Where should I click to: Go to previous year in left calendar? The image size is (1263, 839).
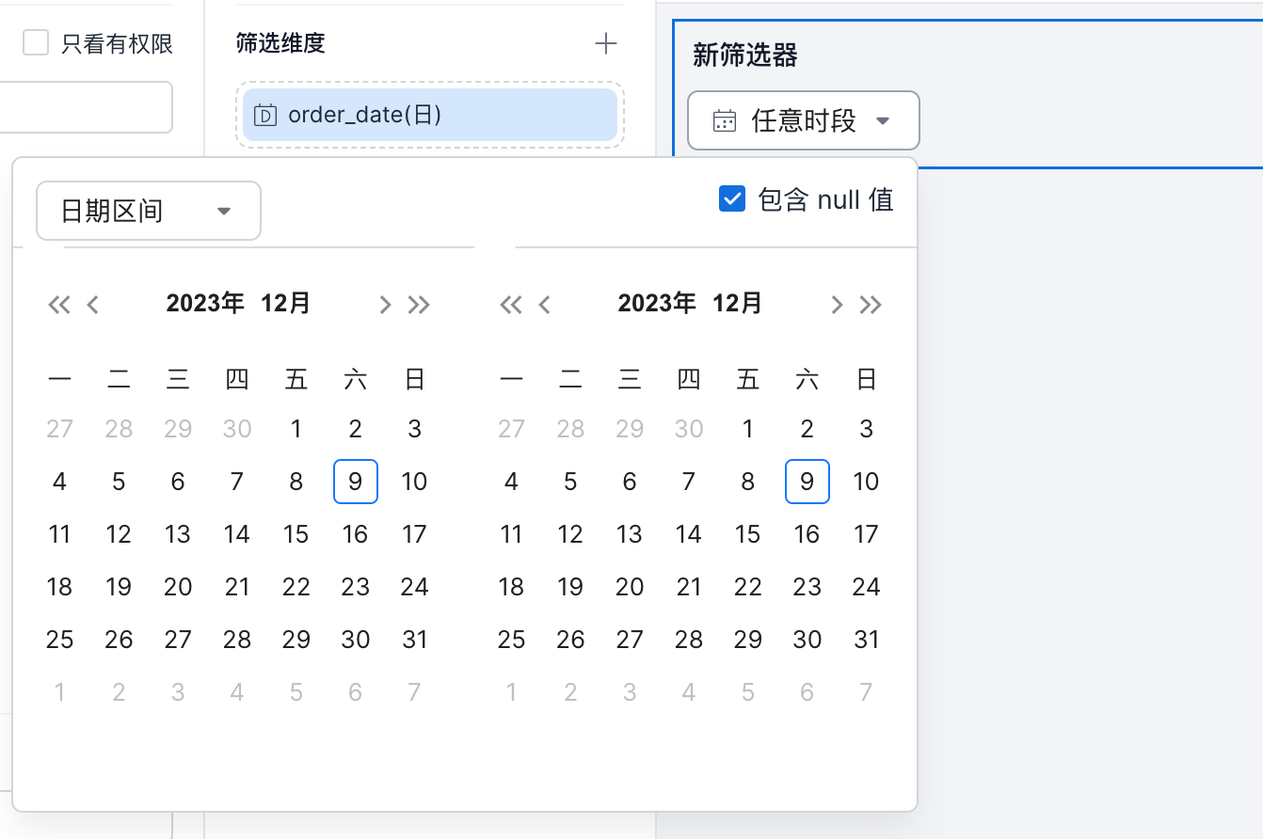point(59,305)
